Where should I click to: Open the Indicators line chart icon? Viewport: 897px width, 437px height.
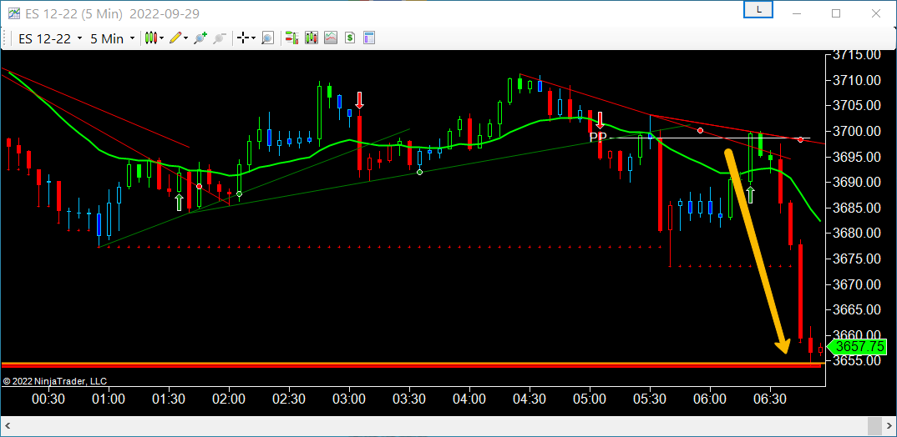(331, 38)
